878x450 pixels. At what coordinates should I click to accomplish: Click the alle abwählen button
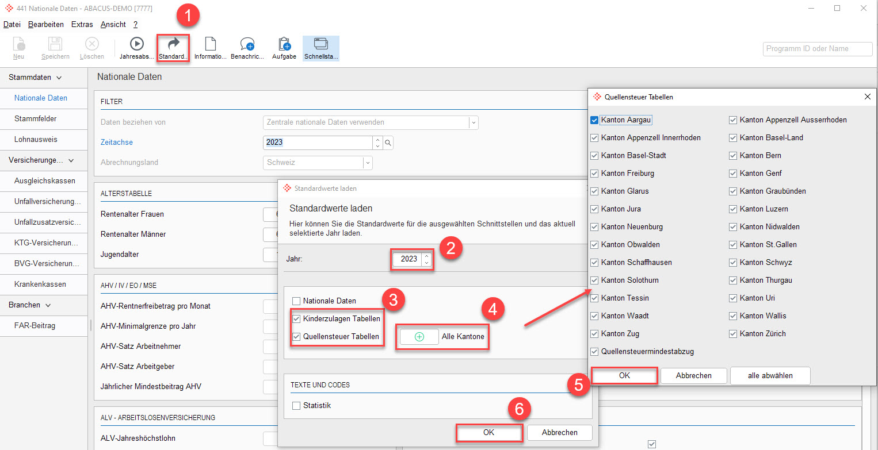tap(770, 376)
